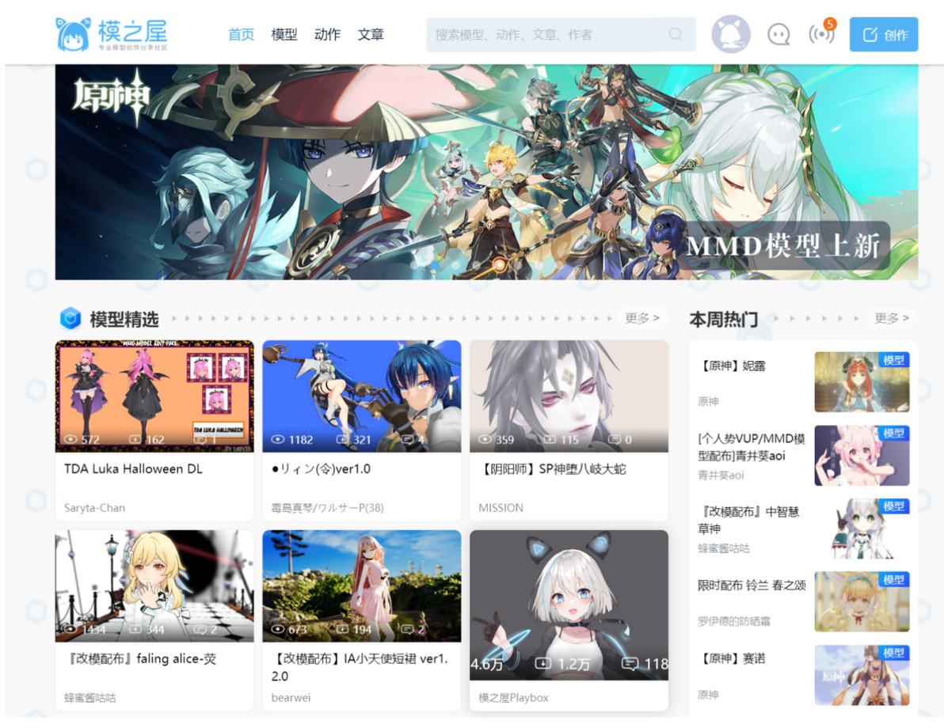Image resolution: width=944 pixels, height=728 pixels.
Task: Click the title 【阴阳师】SP神堕八岐大蛇
Action: click(x=553, y=468)
